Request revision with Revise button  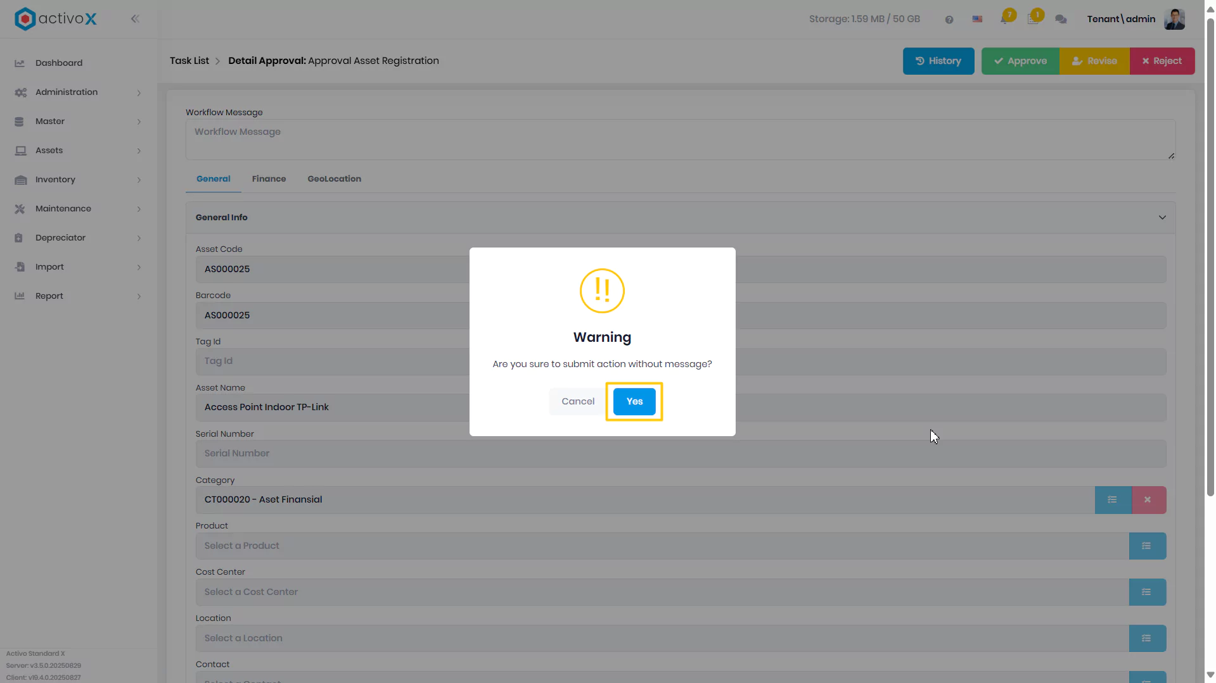[1094, 61]
